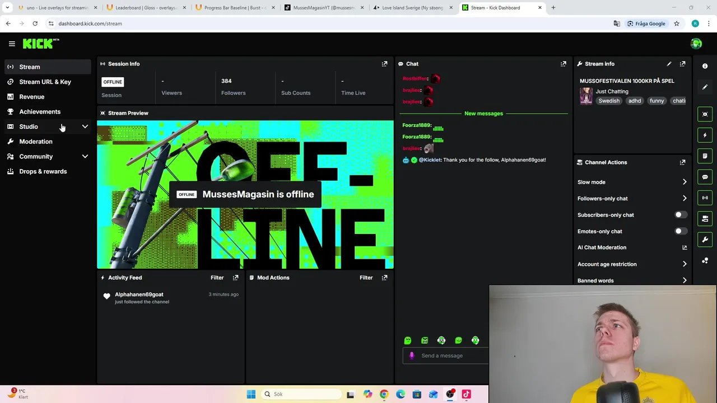Reload the page with the browser refresh button

35,24
